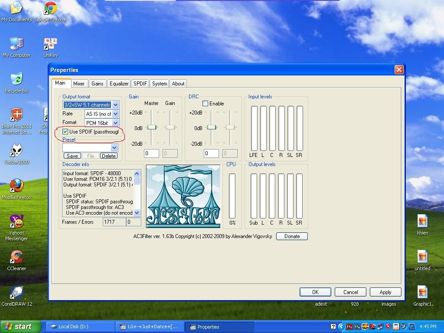Image resolution: width=444 pixels, height=333 pixels.
Task: Click the DRC power slider thumb
Action: 212,127
